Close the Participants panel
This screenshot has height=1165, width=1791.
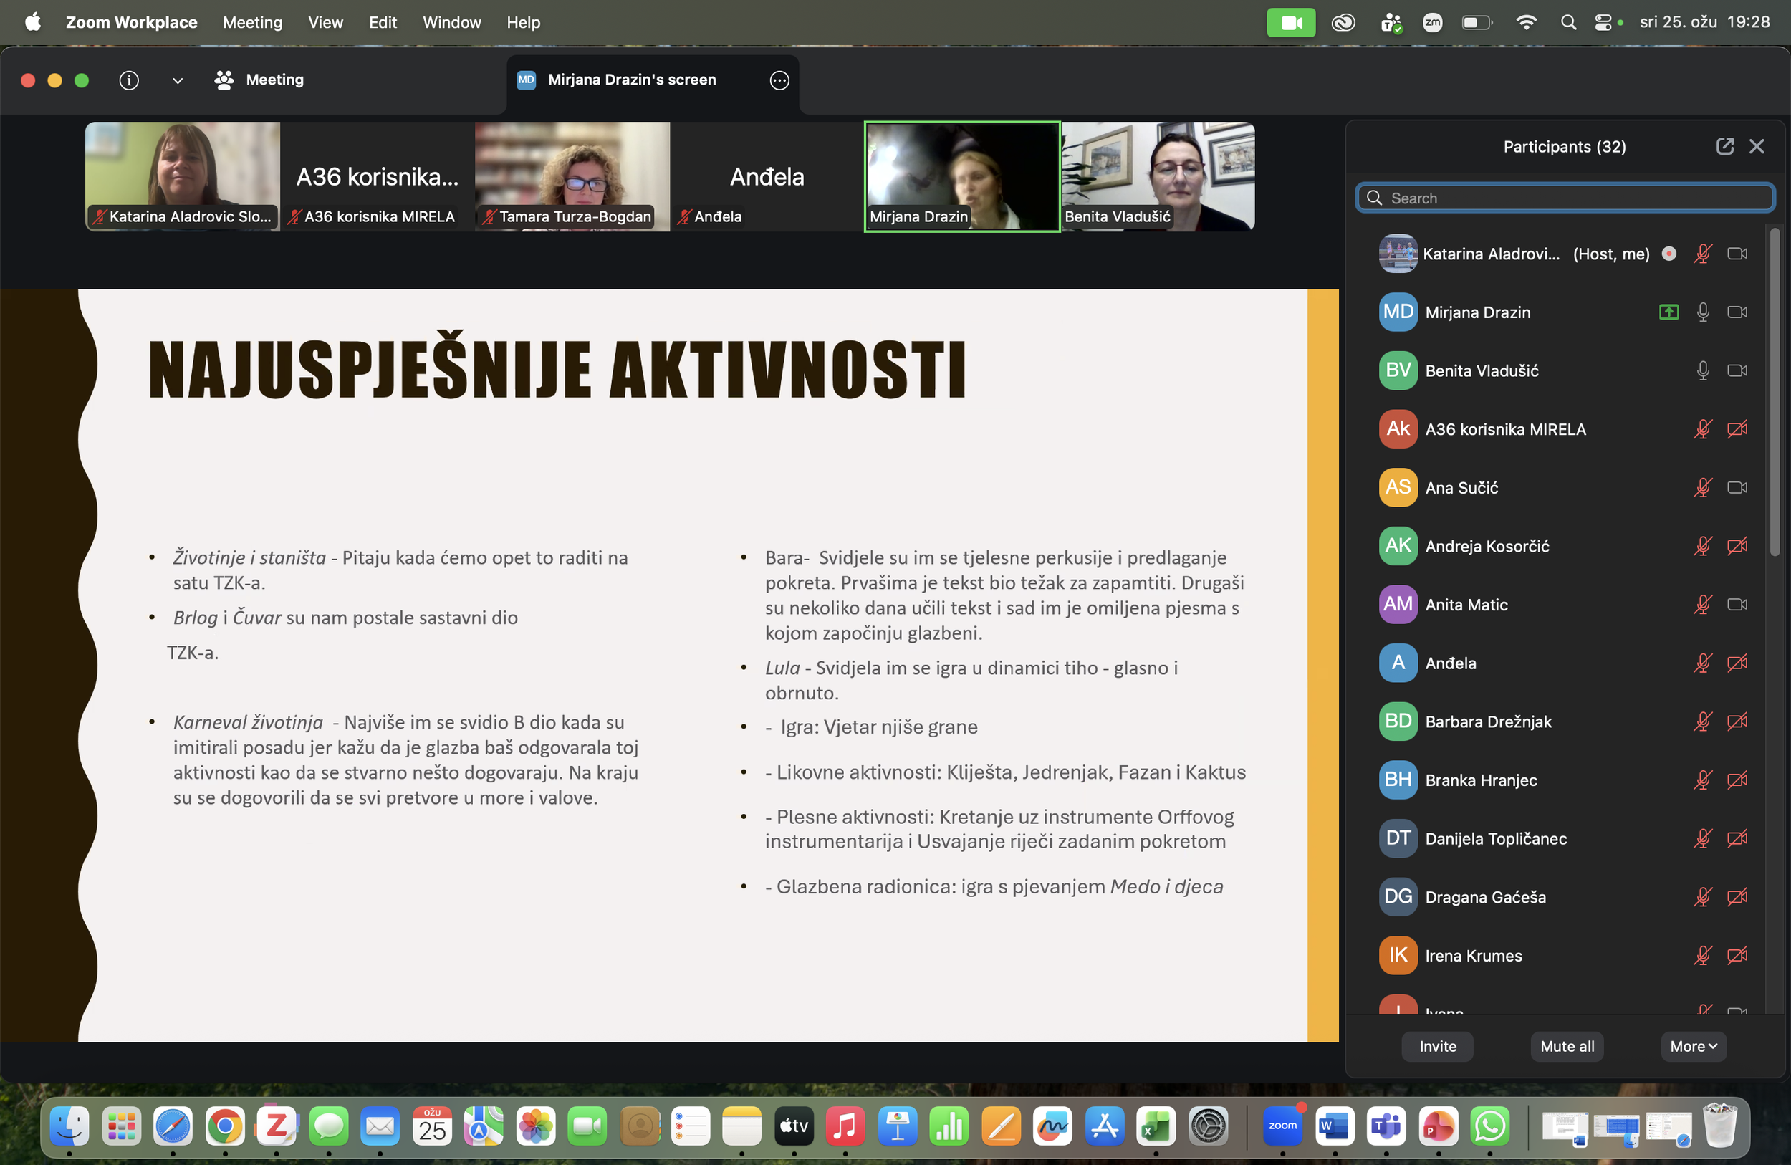coord(1757,146)
